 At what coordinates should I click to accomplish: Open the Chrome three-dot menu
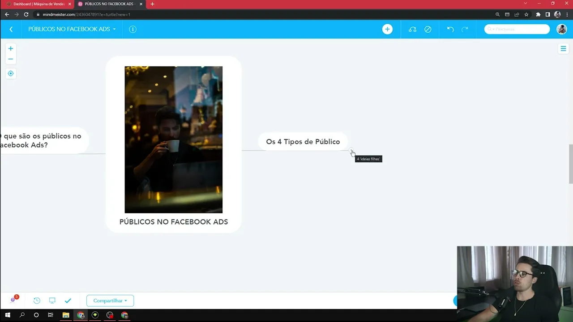pos(567,14)
